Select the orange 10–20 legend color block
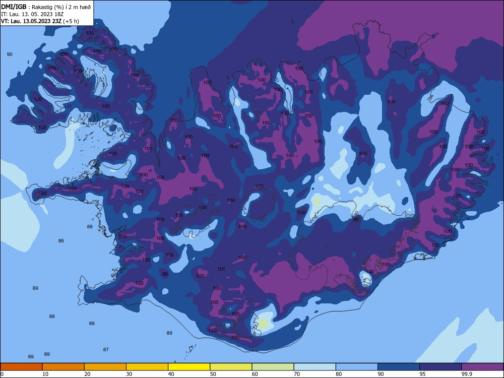 click(x=64, y=367)
